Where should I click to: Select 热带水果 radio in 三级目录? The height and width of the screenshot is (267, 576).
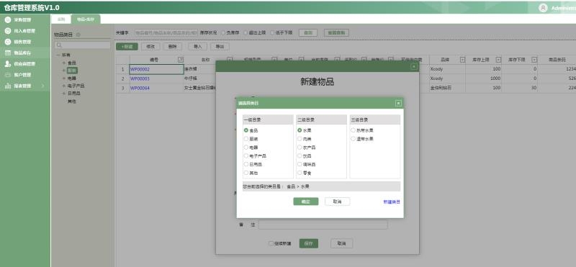pos(354,130)
